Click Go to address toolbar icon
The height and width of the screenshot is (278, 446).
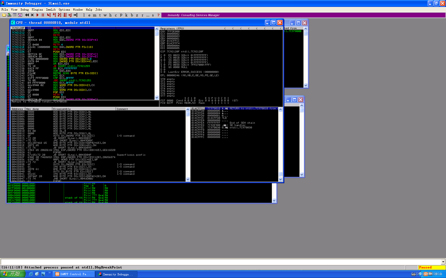76,15
